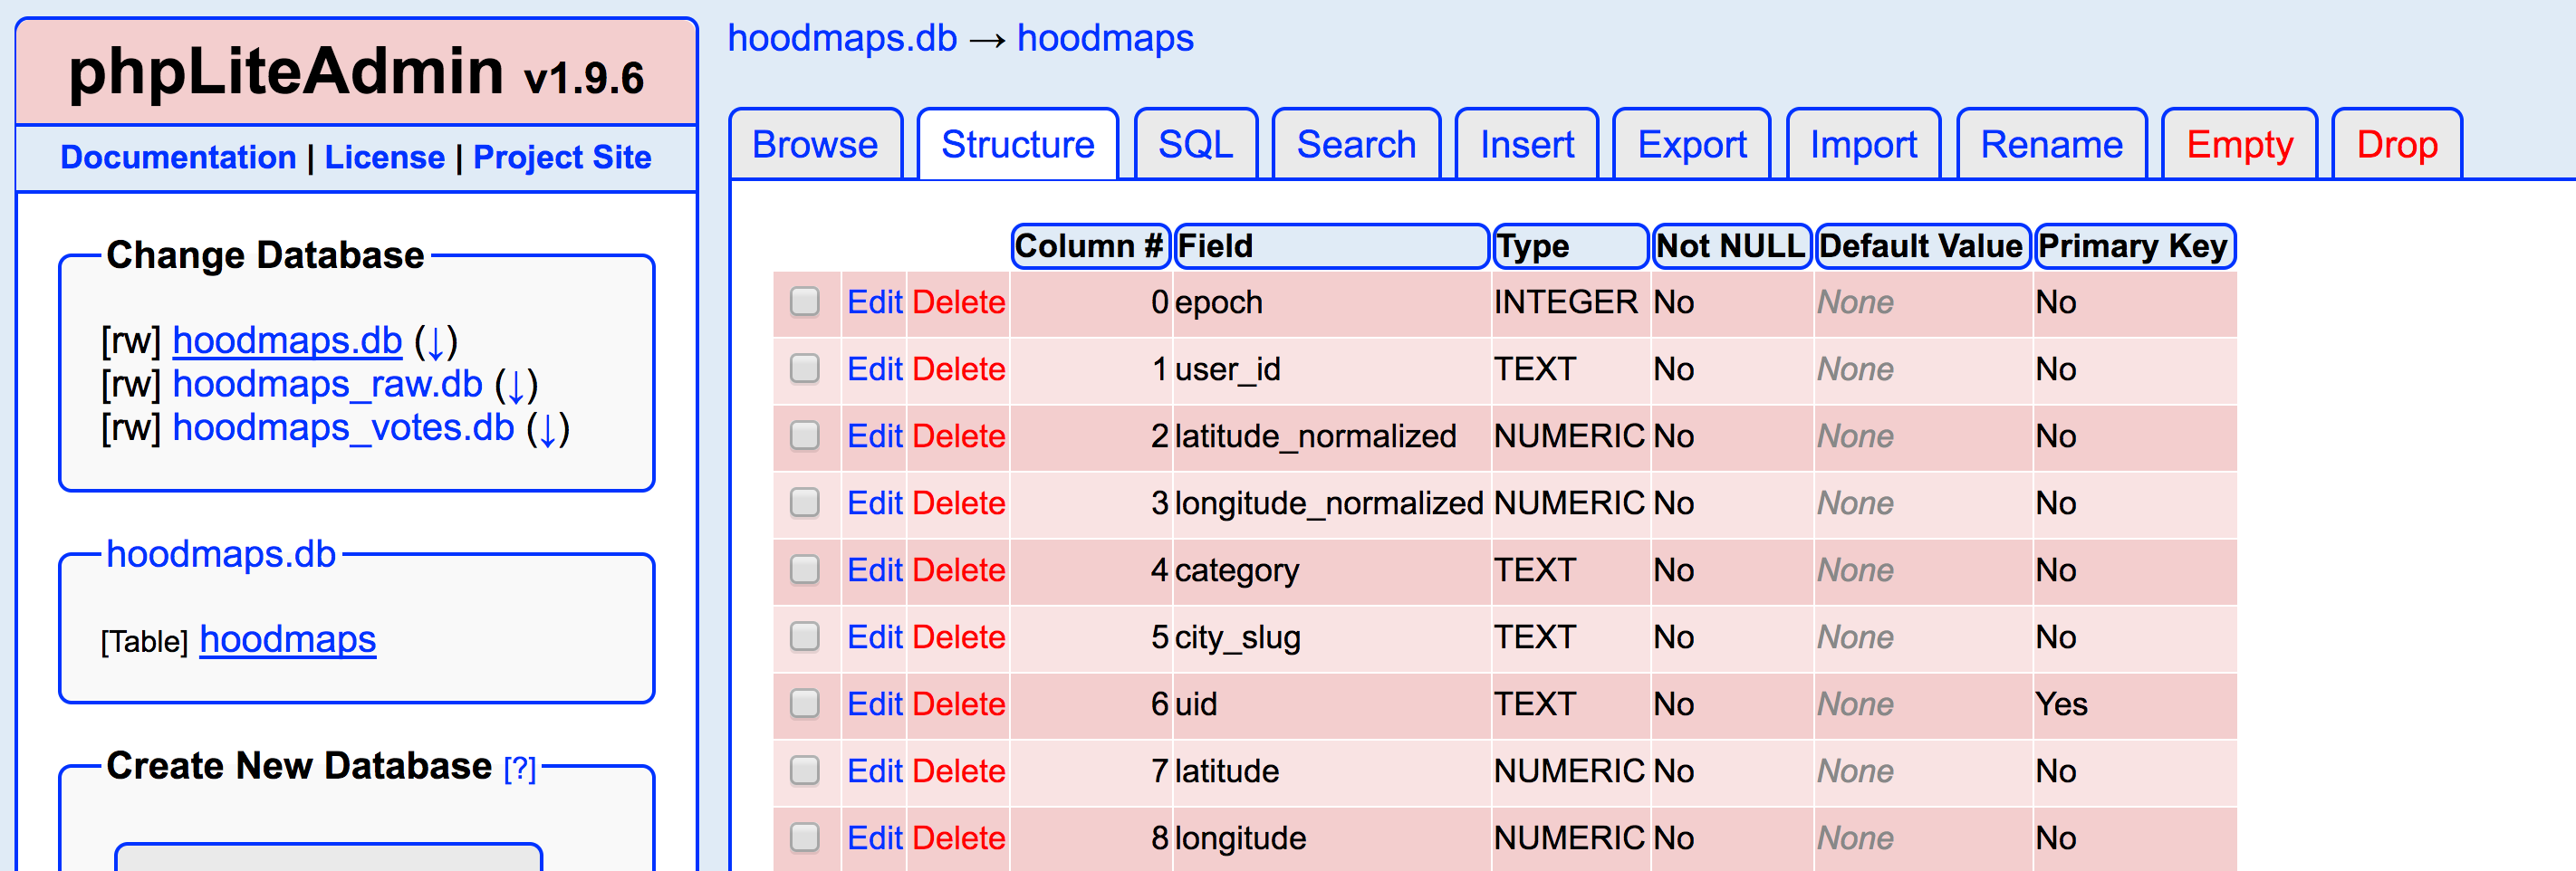2576x871 pixels.
Task: Click the "Type" table header
Action: [x=1570, y=246]
